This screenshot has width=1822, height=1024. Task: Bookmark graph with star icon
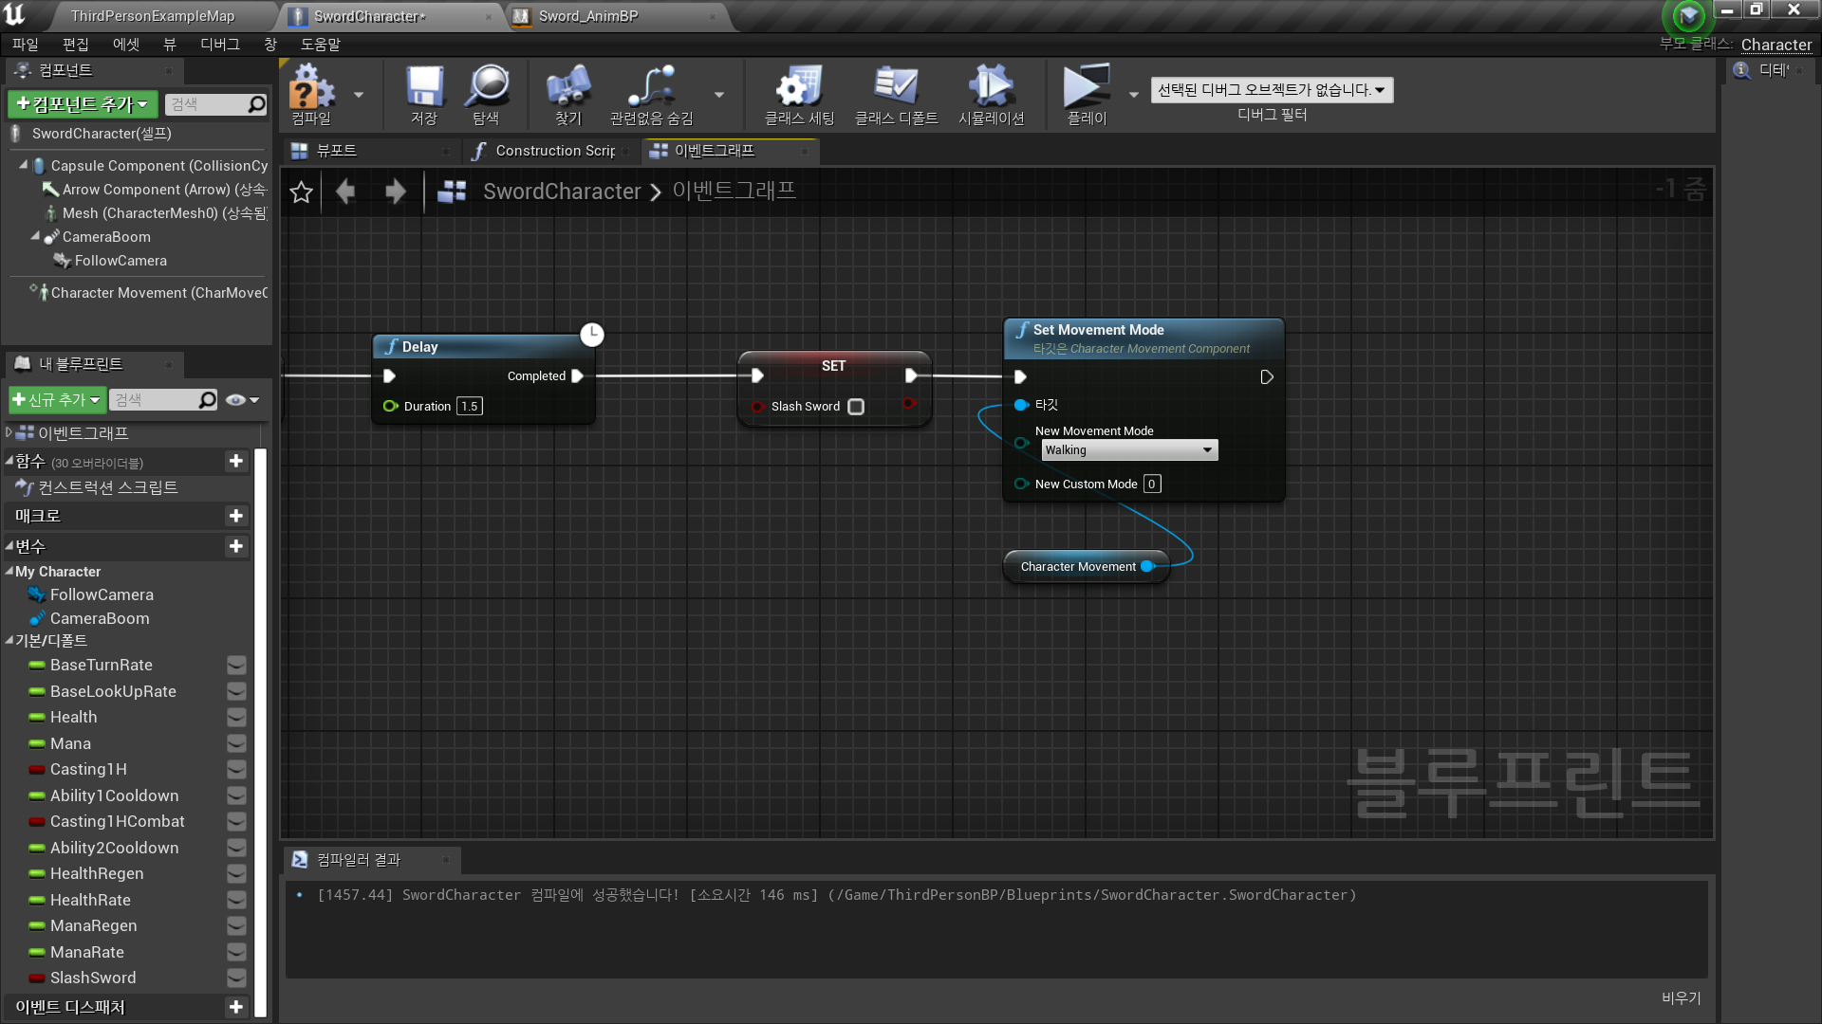301,192
